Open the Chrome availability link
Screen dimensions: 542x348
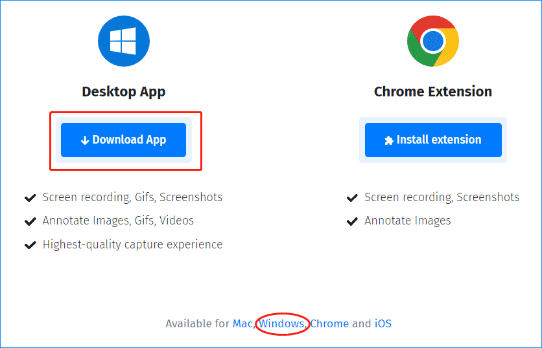coord(329,323)
